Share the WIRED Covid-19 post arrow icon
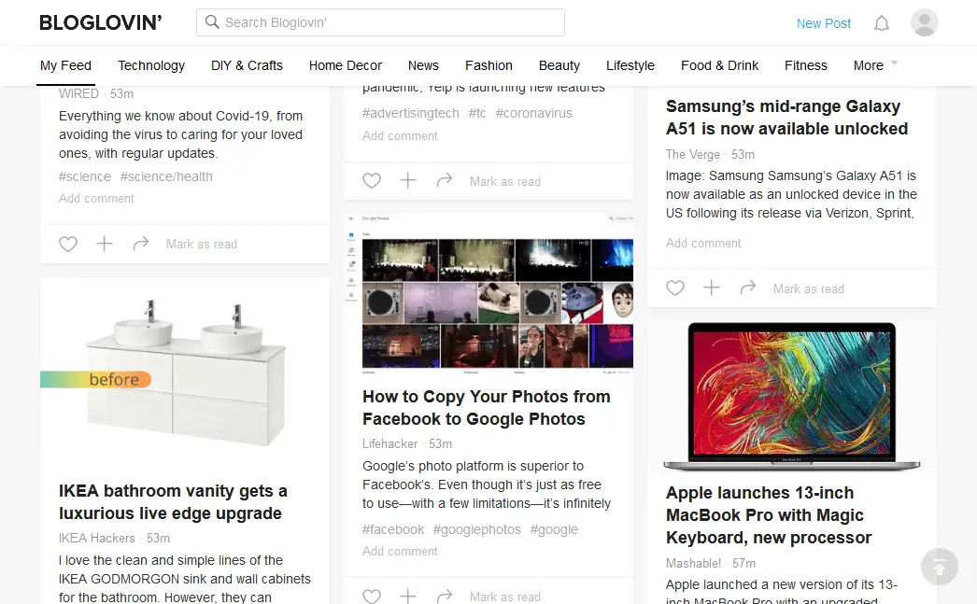The height and width of the screenshot is (604, 977). (x=141, y=244)
